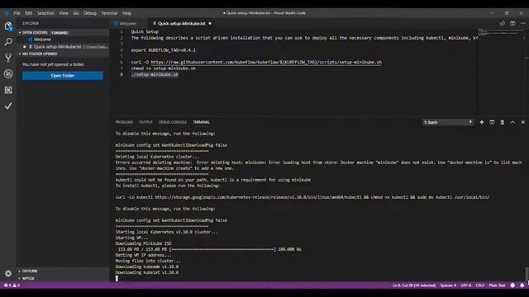Open the Help menu
Image resolution: width=529 pixels, height=297 pixels.
126,13
